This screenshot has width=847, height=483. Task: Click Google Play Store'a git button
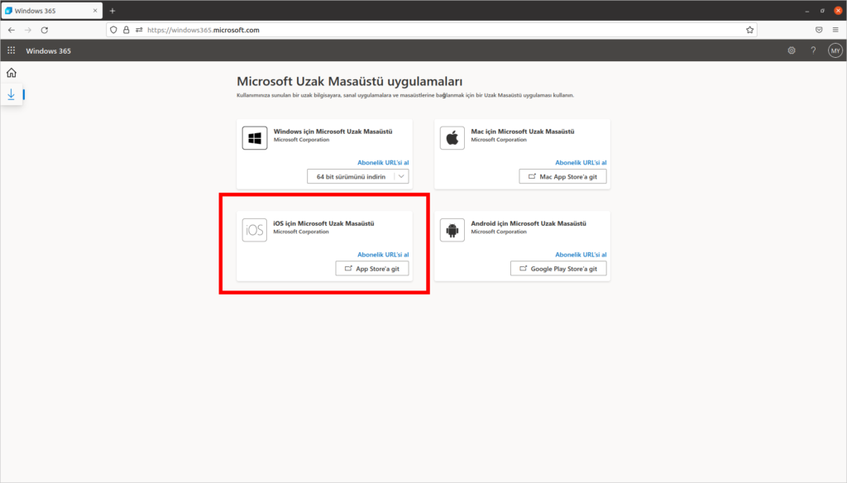coord(558,269)
